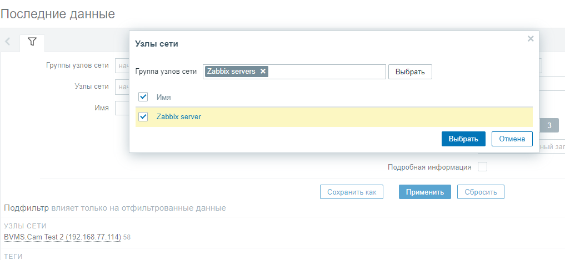Uncheck the Zabbix server row checkbox
The width and height of the screenshot is (565, 260).
tap(143, 116)
